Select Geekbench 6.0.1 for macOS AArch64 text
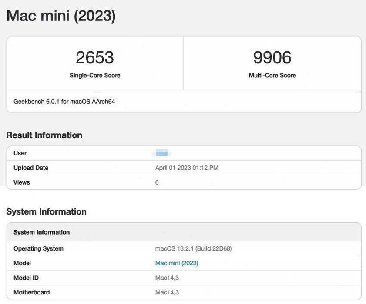366x304 pixels. 64,102
